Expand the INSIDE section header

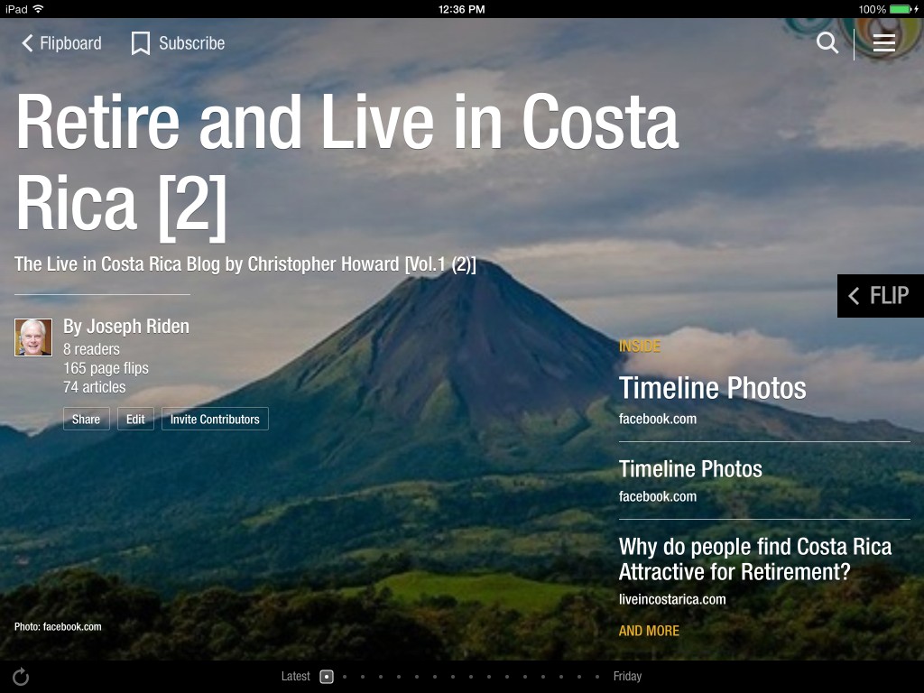[x=640, y=346]
